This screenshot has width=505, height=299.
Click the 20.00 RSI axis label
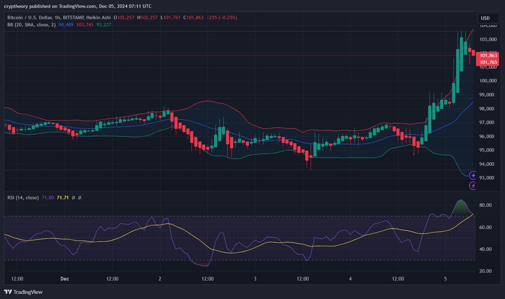pyautogui.click(x=485, y=271)
